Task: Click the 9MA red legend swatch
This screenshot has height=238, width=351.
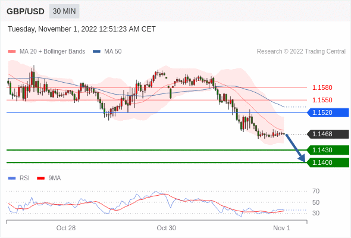Action: pos(40,178)
